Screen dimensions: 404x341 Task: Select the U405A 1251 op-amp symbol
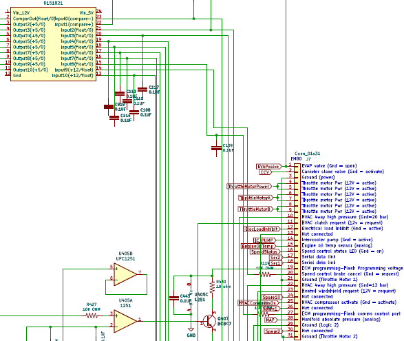125,321
